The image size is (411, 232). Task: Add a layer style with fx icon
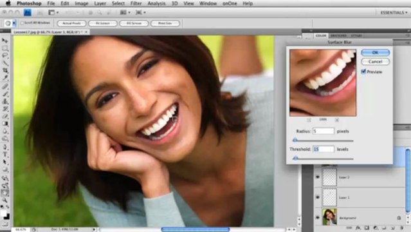(358, 227)
